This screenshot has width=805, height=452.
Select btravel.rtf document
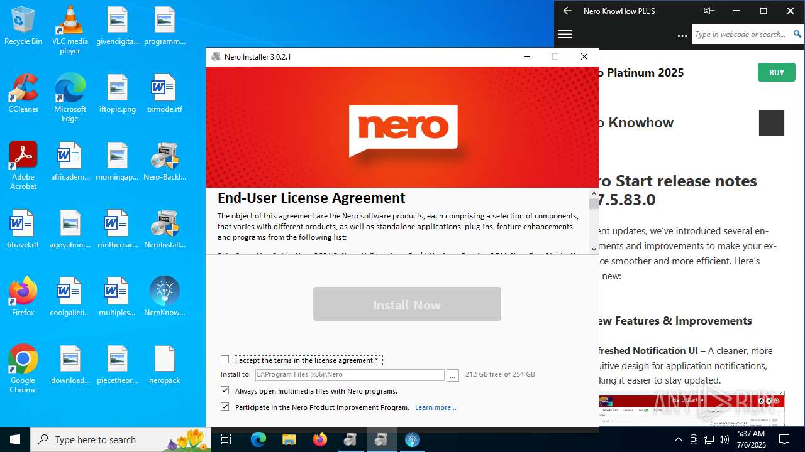(x=23, y=229)
